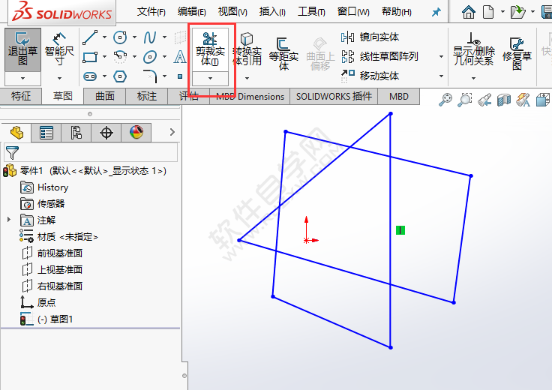Screen dimensions: 552x390
Task: Switch to the Features (特征) ribbon tab
Action: point(21,96)
